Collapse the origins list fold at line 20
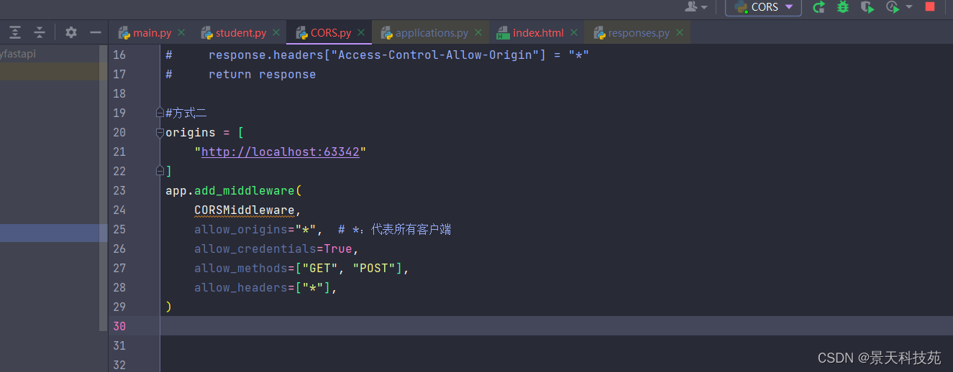This screenshot has height=372, width=953. click(x=160, y=132)
